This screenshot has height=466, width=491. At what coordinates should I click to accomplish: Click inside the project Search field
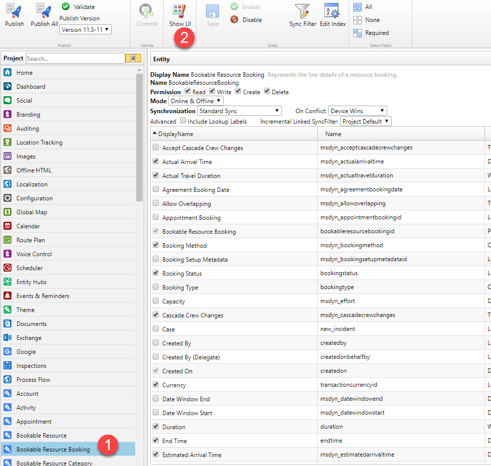pyautogui.click(x=75, y=58)
